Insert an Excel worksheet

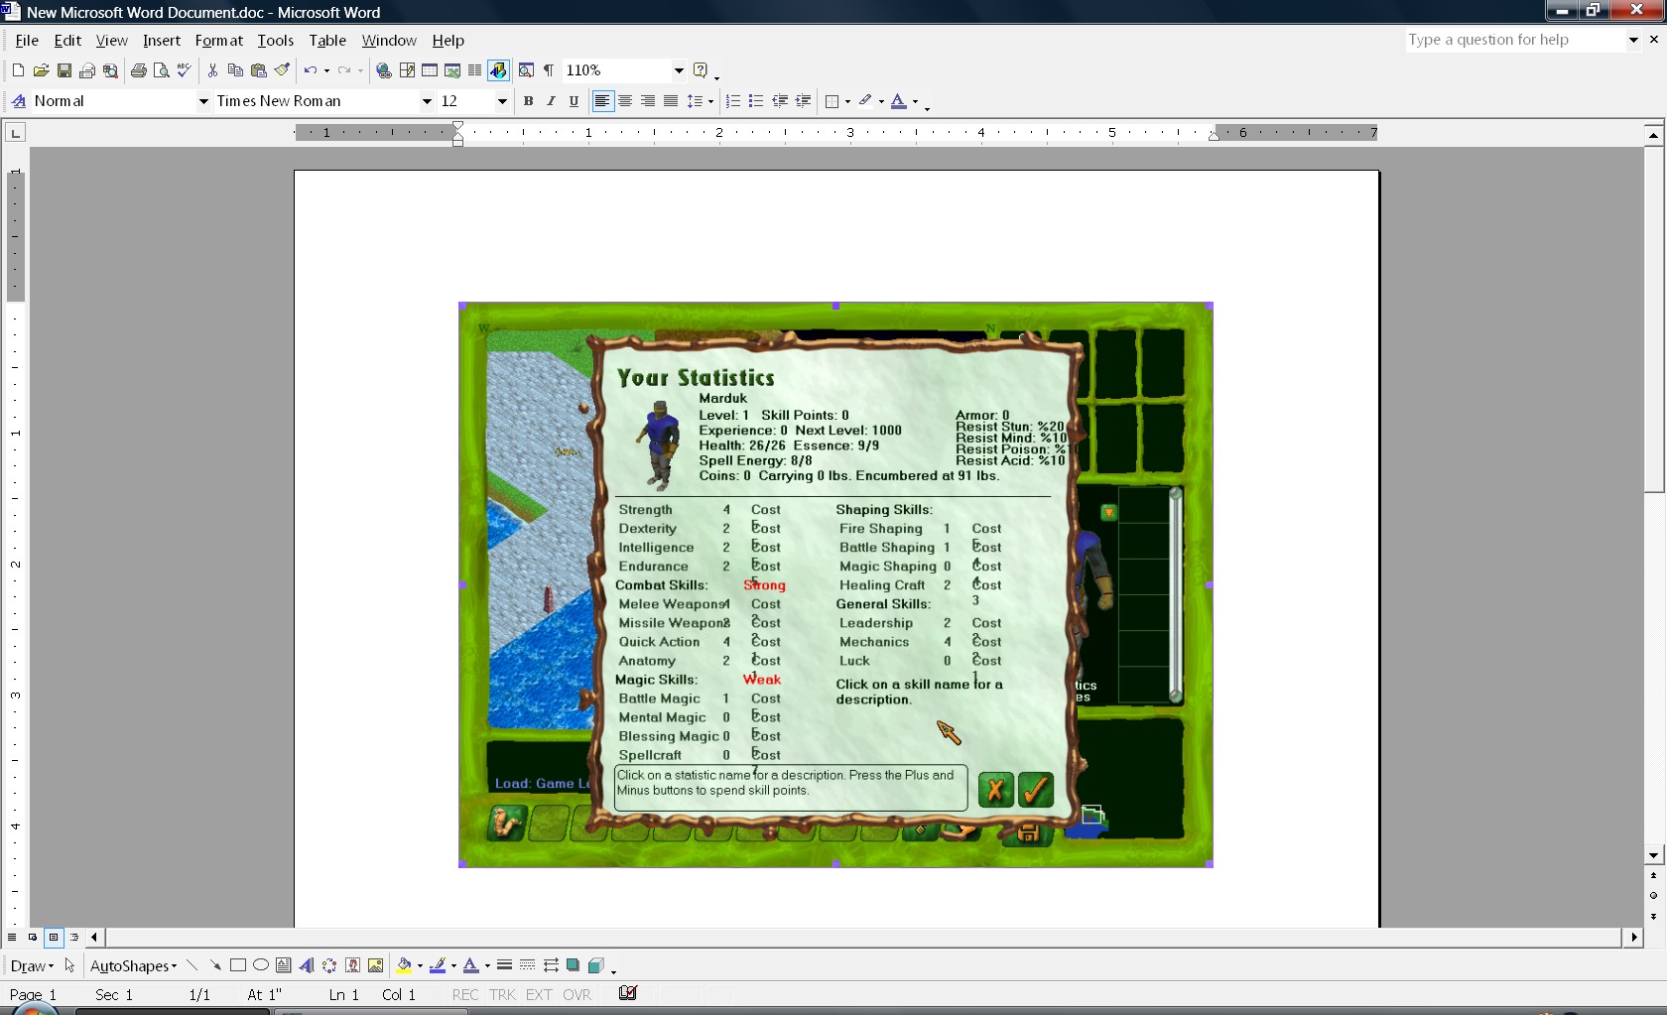pos(452,70)
